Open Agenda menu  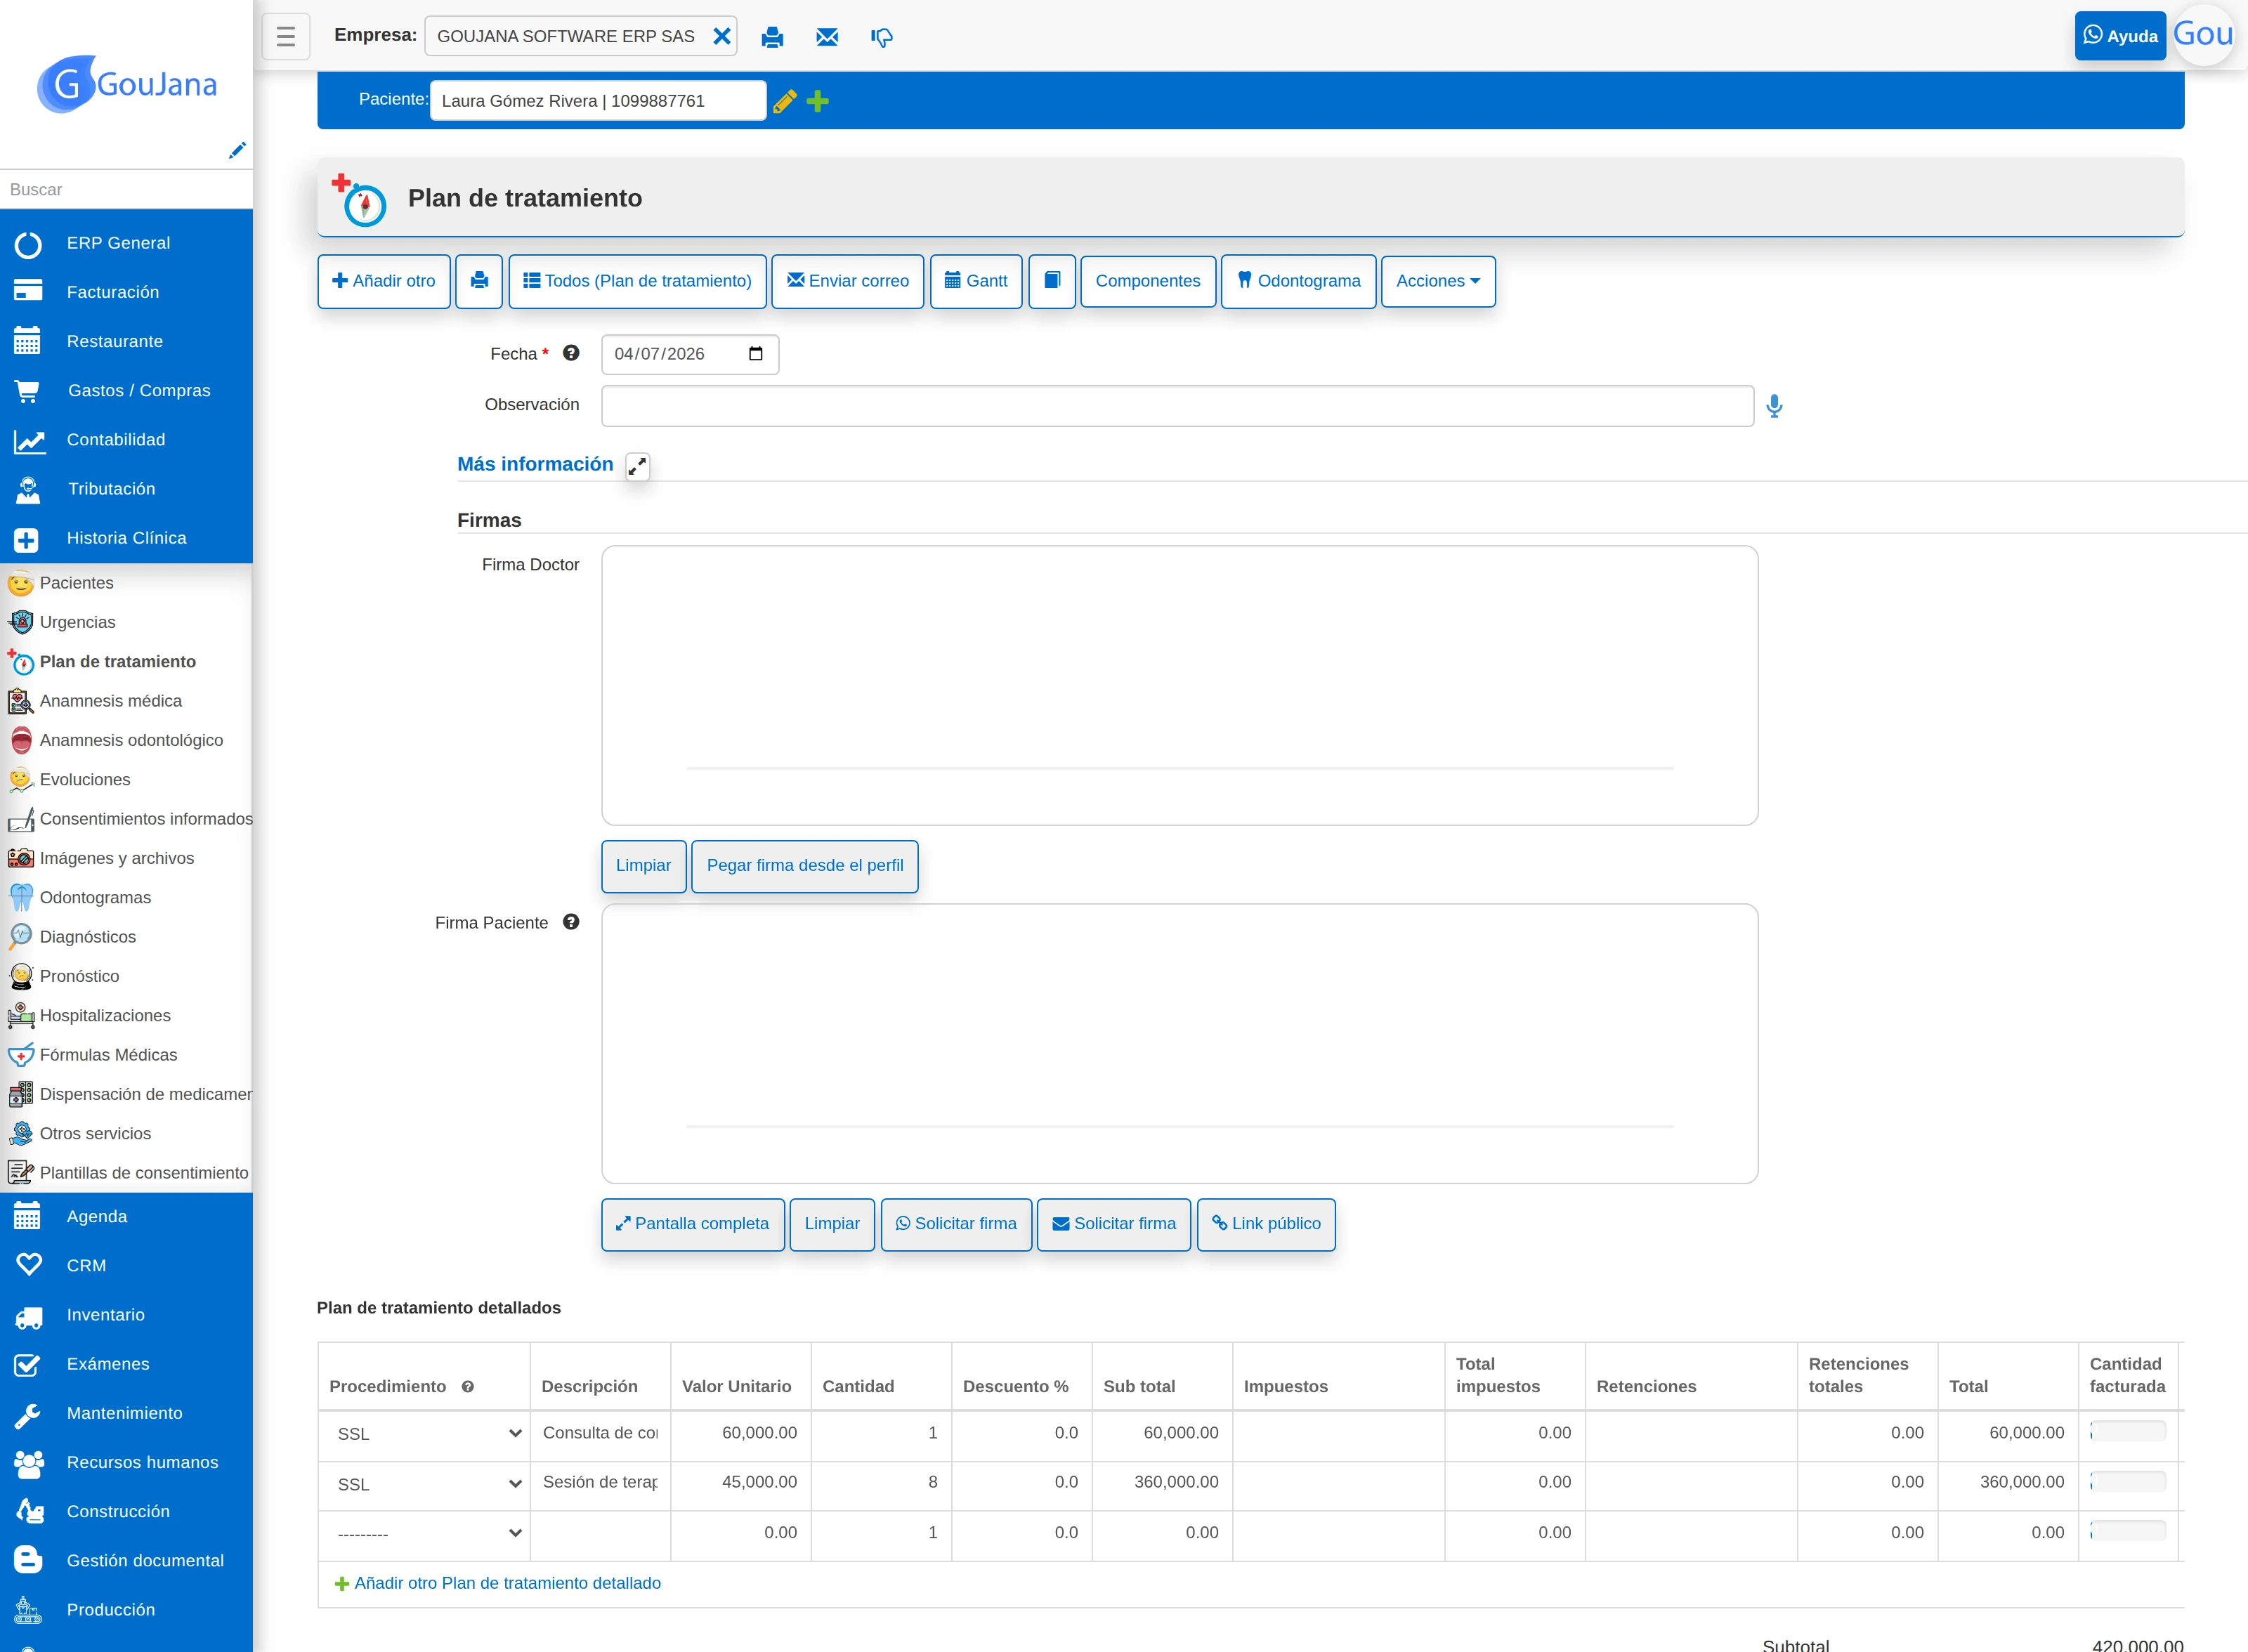point(126,1217)
